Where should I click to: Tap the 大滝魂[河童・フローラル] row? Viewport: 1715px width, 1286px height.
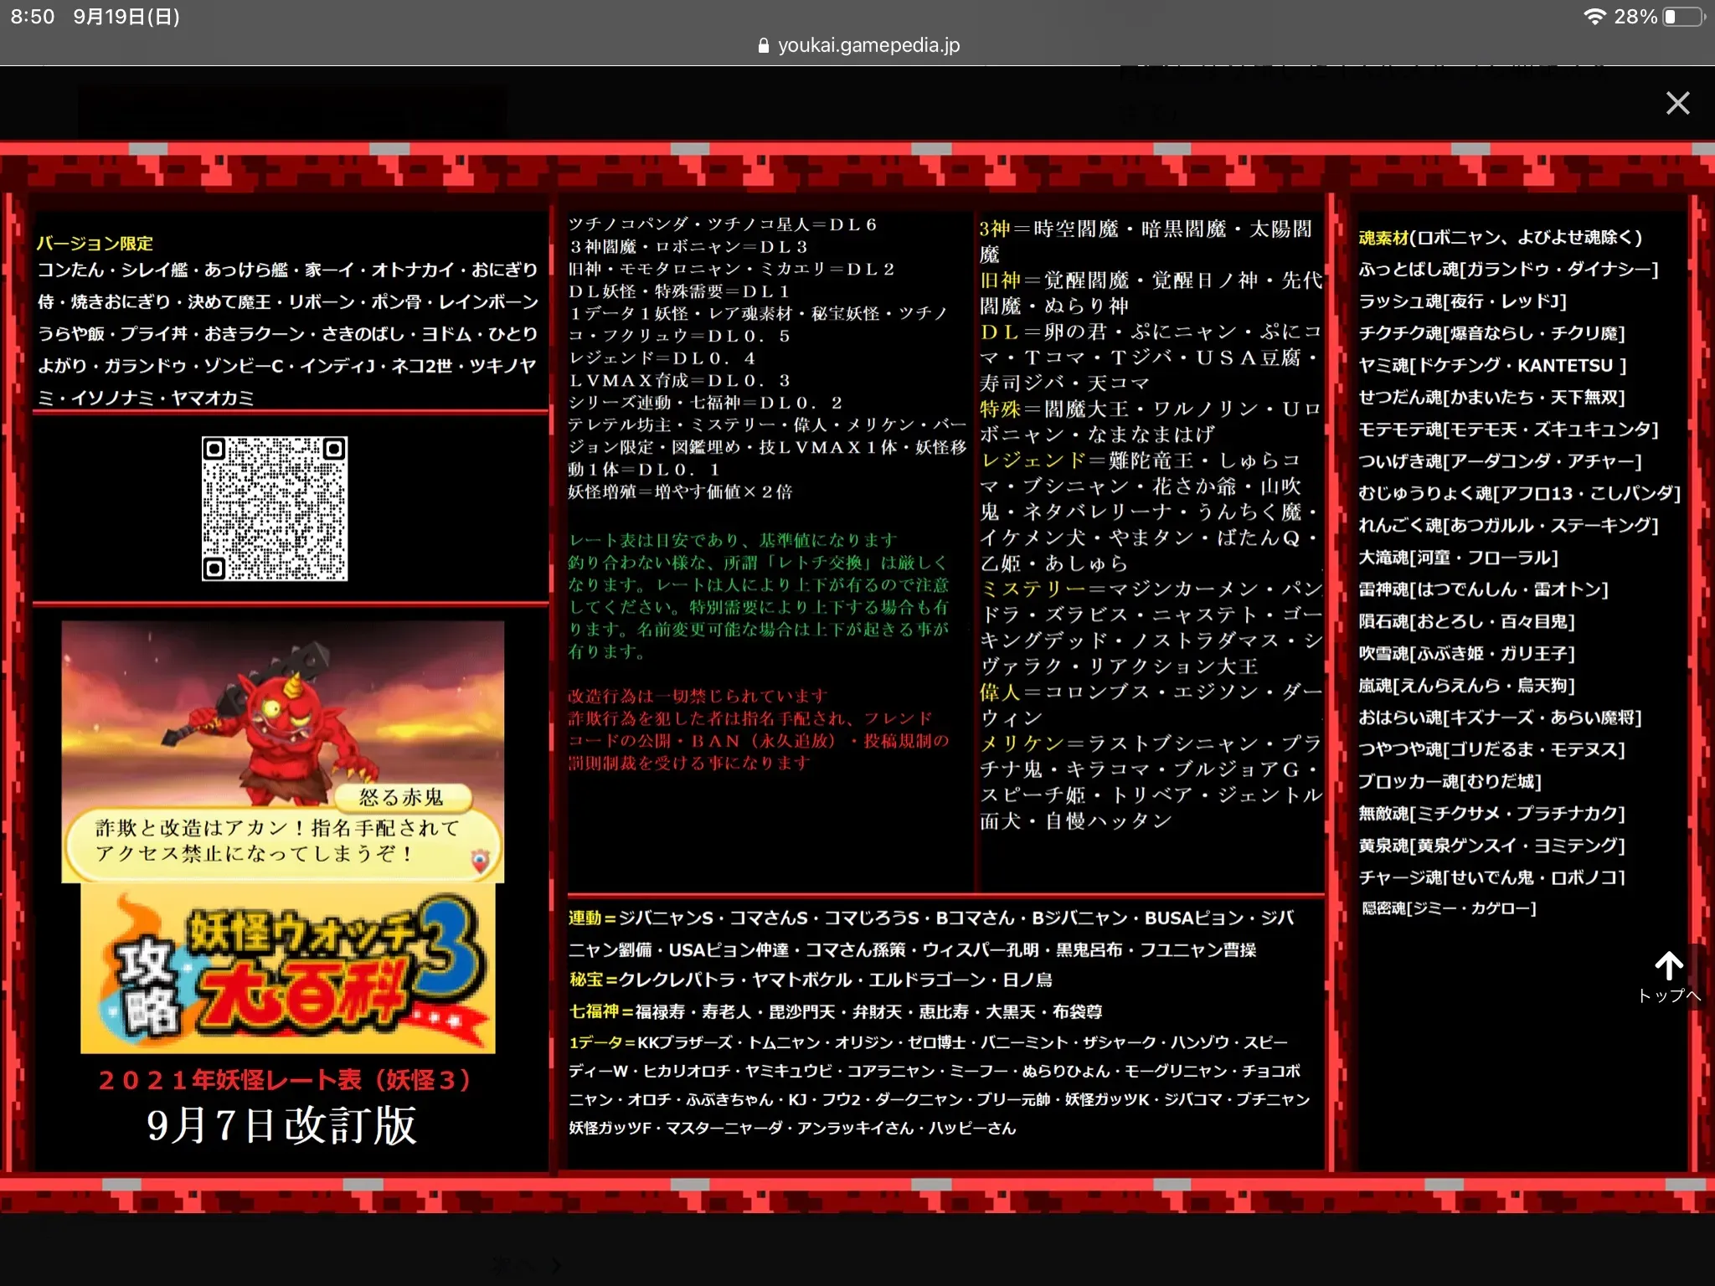(x=1458, y=558)
